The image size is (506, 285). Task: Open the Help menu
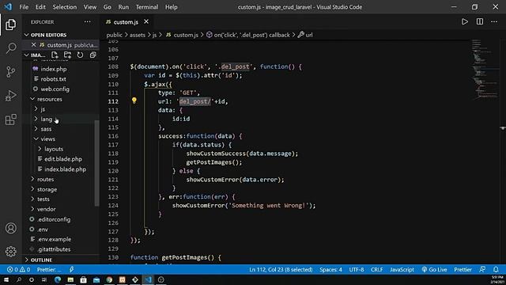coord(171,7)
